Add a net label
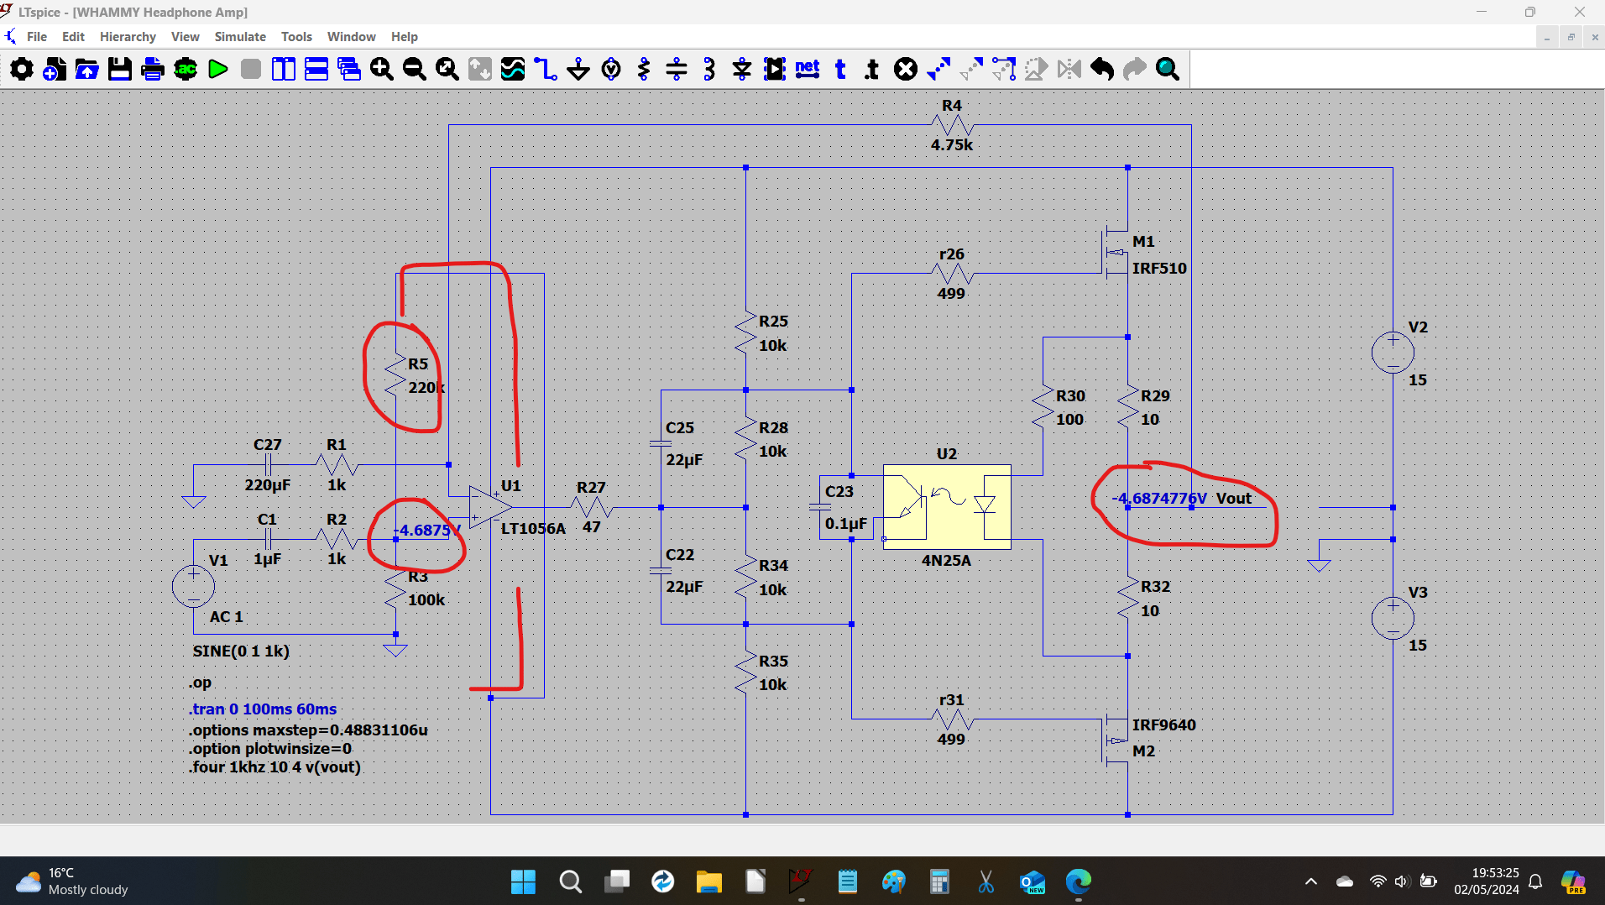The image size is (1605, 905). point(808,69)
